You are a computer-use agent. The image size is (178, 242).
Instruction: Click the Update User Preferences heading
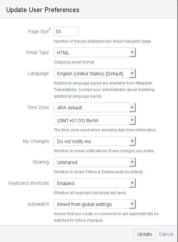tap(43, 10)
